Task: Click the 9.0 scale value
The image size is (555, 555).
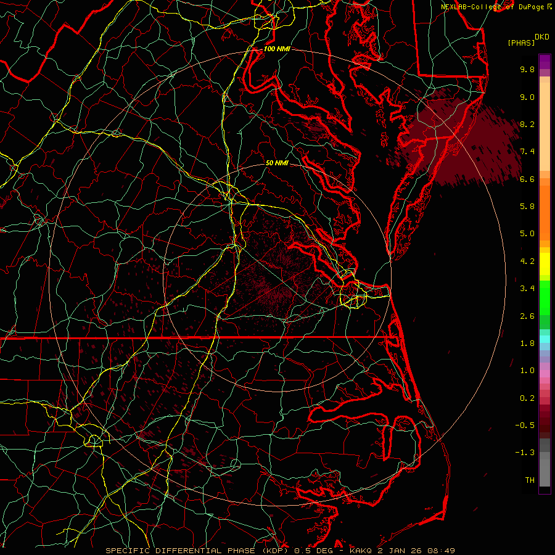Action: click(x=527, y=97)
